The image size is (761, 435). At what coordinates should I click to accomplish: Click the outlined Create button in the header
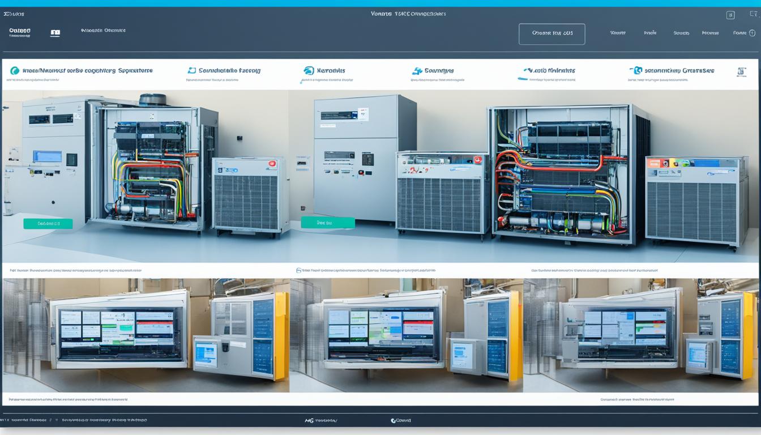tap(552, 33)
